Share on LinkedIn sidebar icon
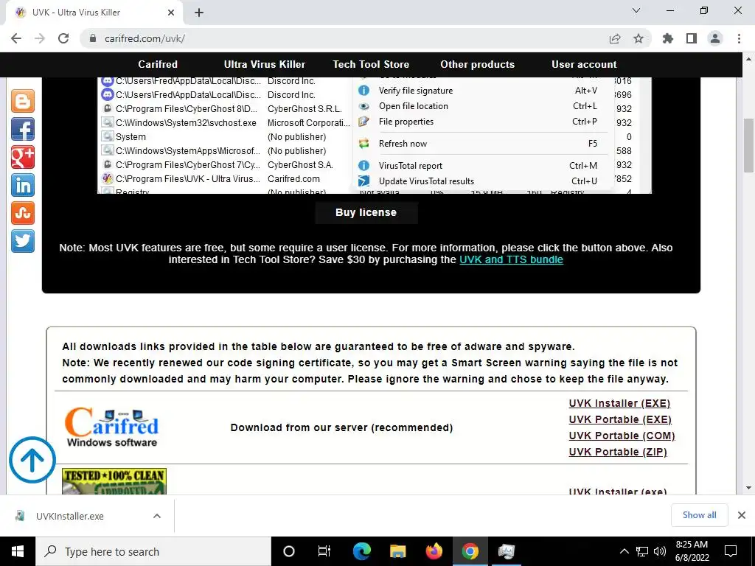 (x=23, y=185)
